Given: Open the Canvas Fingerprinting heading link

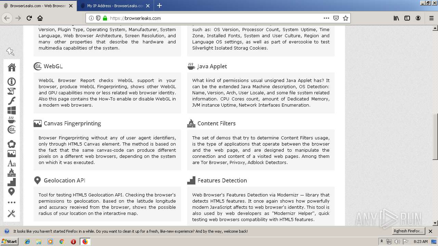Looking at the screenshot, I should [x=72, y=123].
